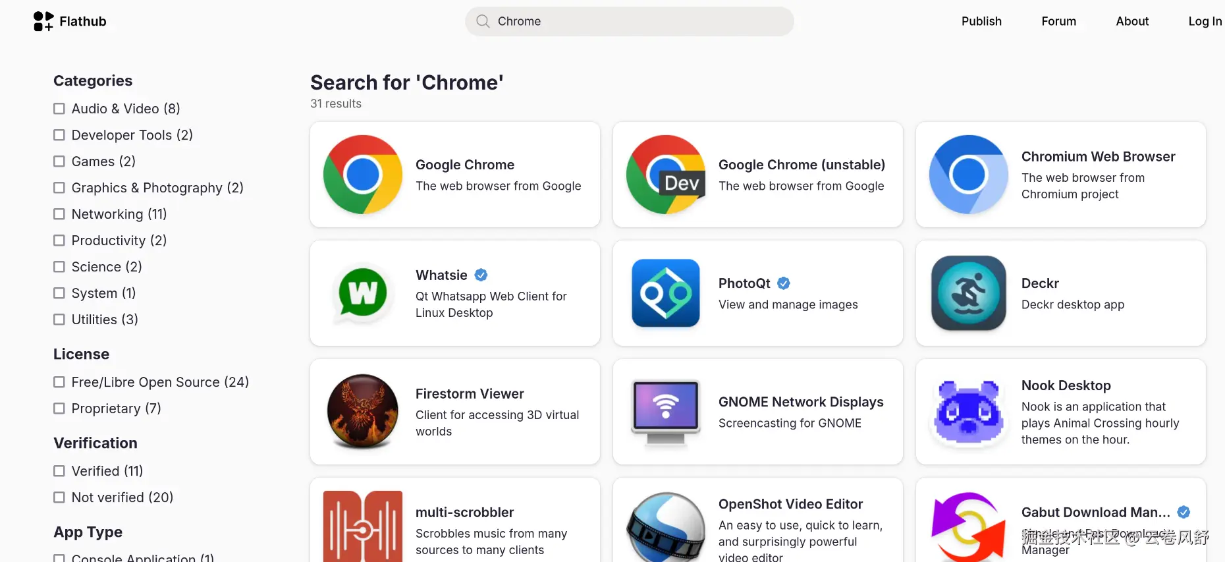Image resolution: width=1225 pixels, height=562 pixels.
Task: Filter by Not verified apps
Action: 59,497
